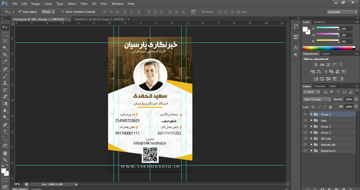
Task: Click the layer Opacity value field
Action: pos(349,99)
